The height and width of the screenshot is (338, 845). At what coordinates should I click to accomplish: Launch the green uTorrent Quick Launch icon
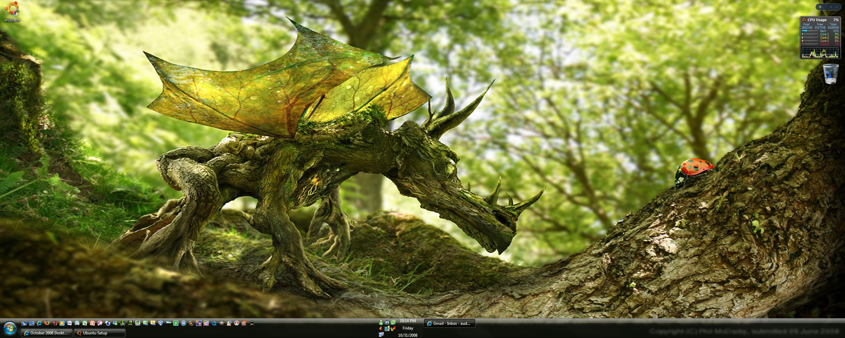pyautogui.click(x=176, y=323)
